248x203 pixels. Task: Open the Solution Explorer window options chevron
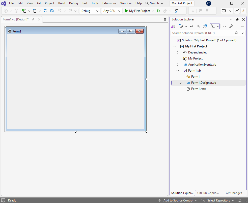pyautogui.click(x=231, y=19)
